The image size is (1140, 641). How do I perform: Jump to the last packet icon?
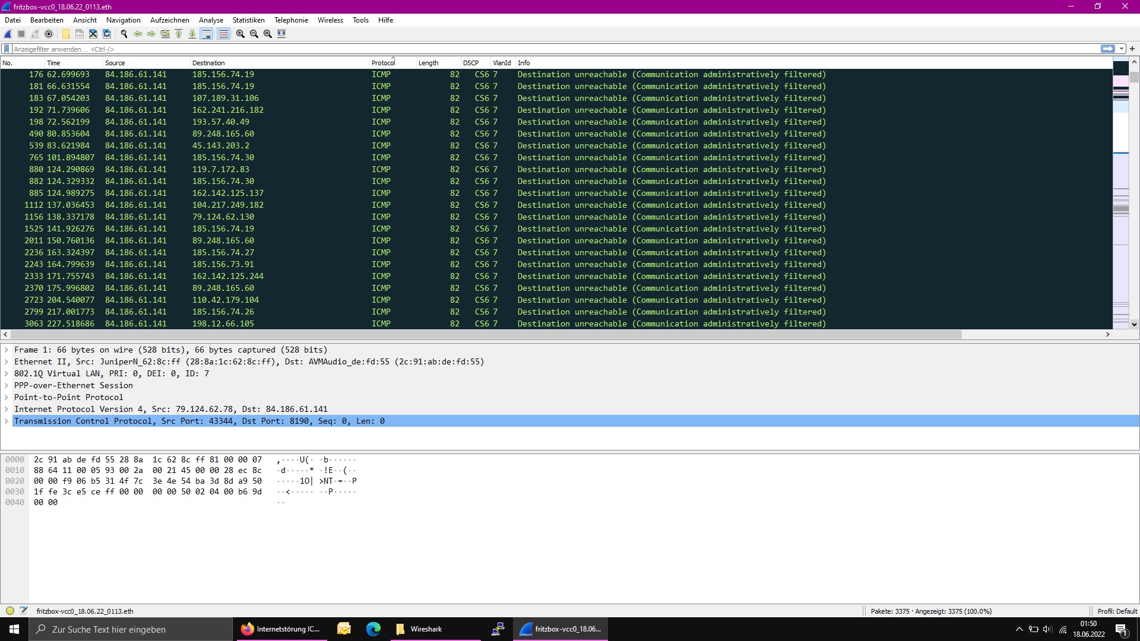coord(192,34)
